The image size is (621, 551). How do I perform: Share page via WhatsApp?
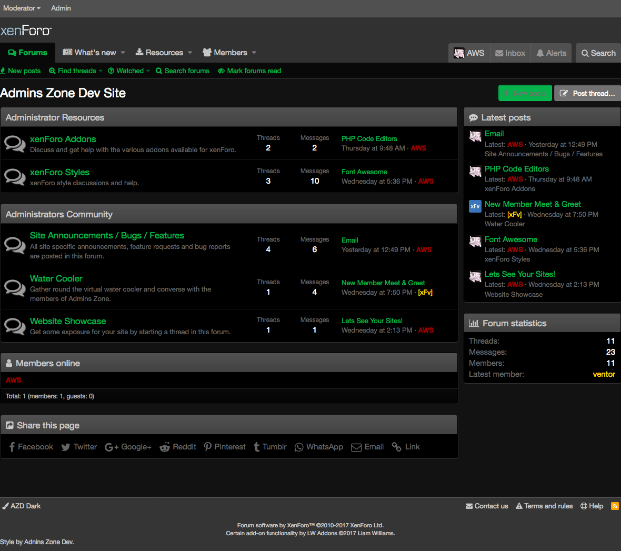click(x=319, y=447)
